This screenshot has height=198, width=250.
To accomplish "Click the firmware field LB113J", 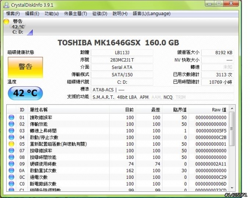I will pyautogui.click(x=122, y=52).
